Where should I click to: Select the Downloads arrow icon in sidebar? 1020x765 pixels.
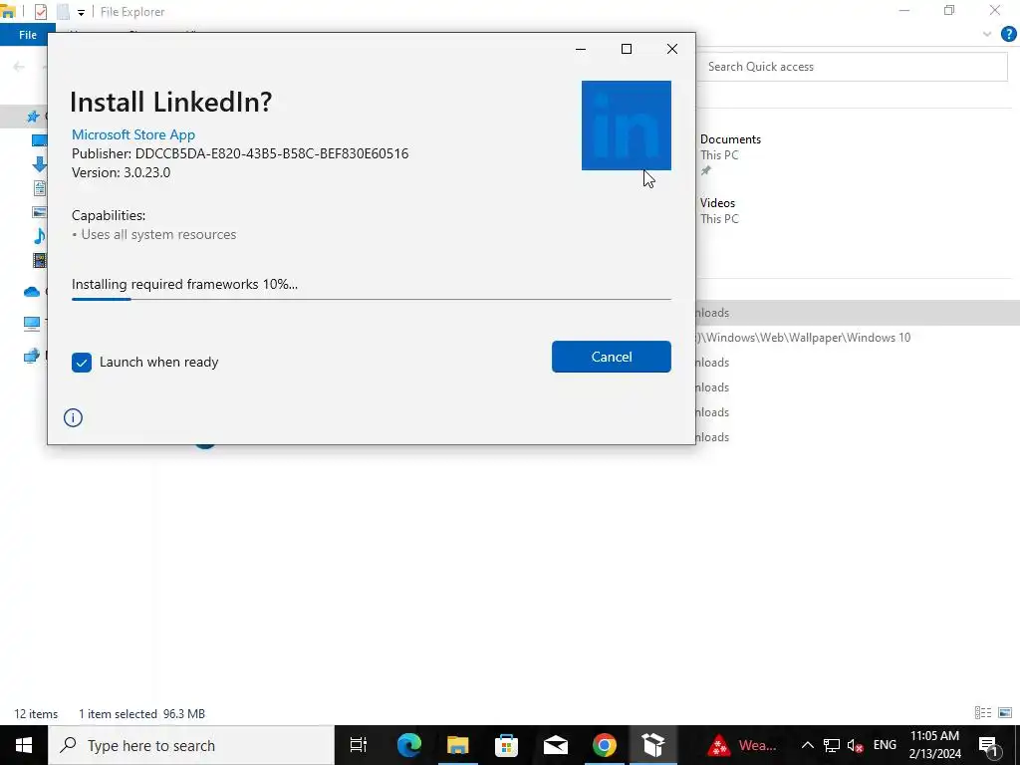click(39, 164)
